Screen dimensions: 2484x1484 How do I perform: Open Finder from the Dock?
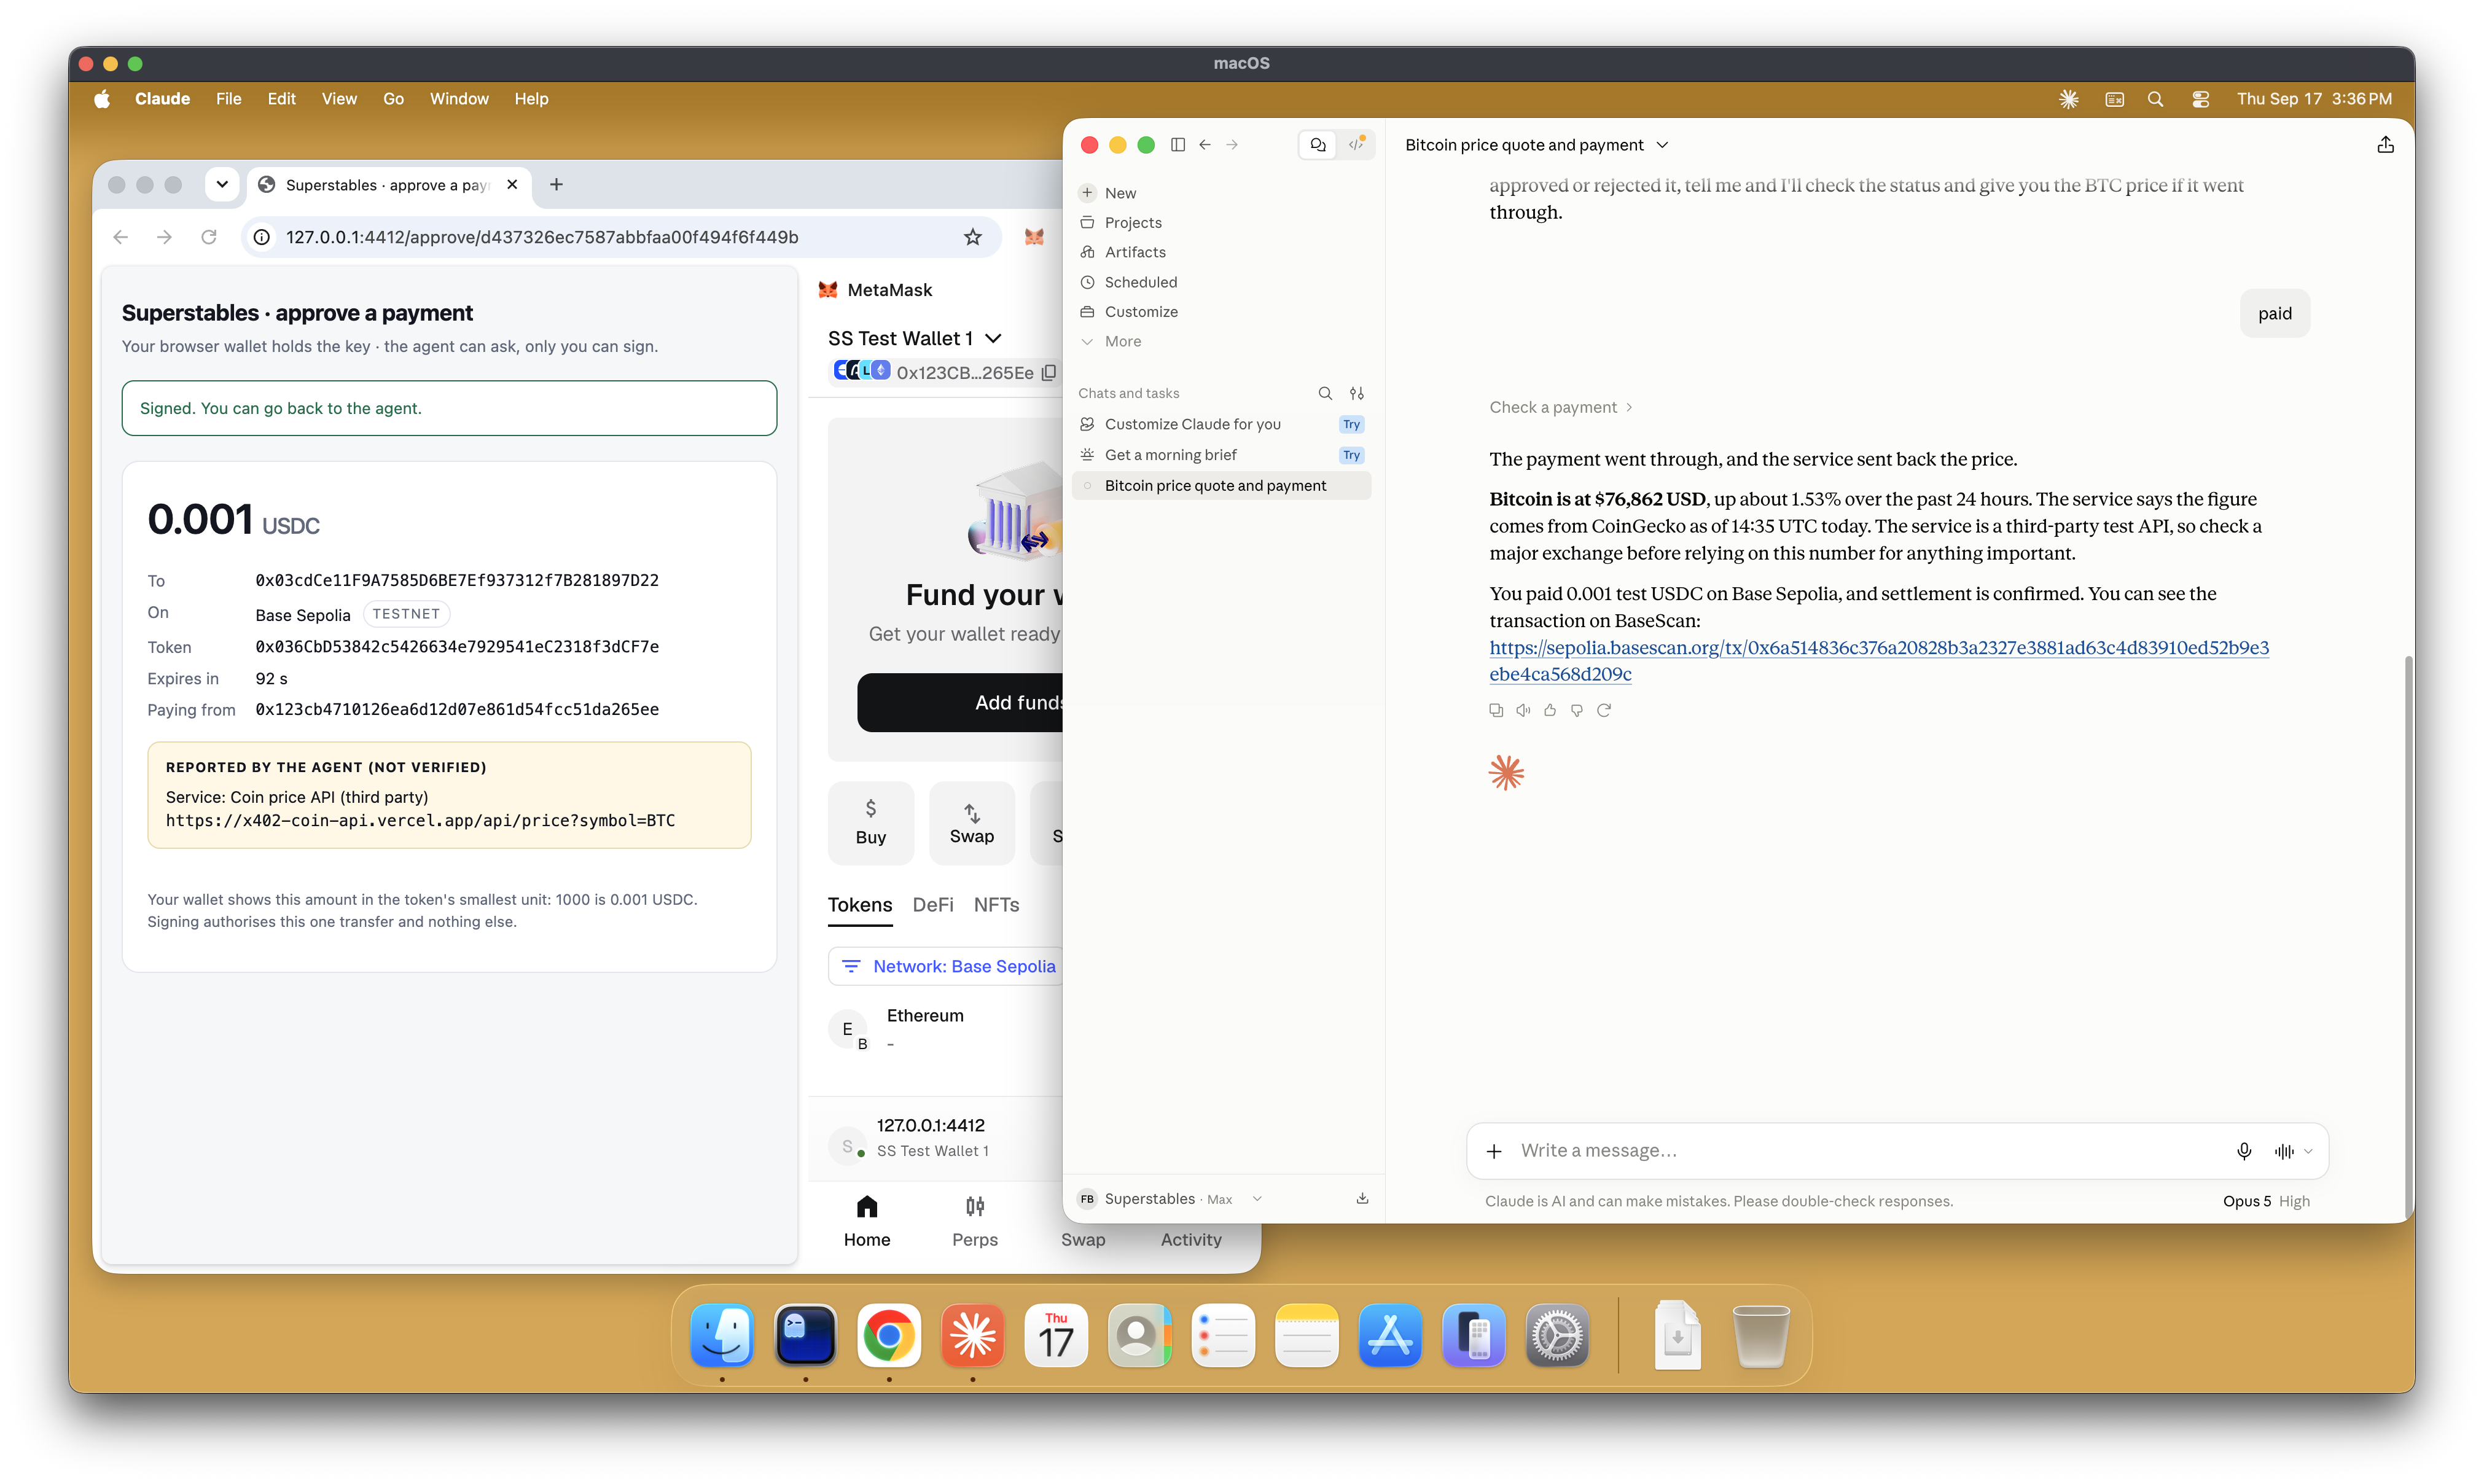coord(721,1336)
